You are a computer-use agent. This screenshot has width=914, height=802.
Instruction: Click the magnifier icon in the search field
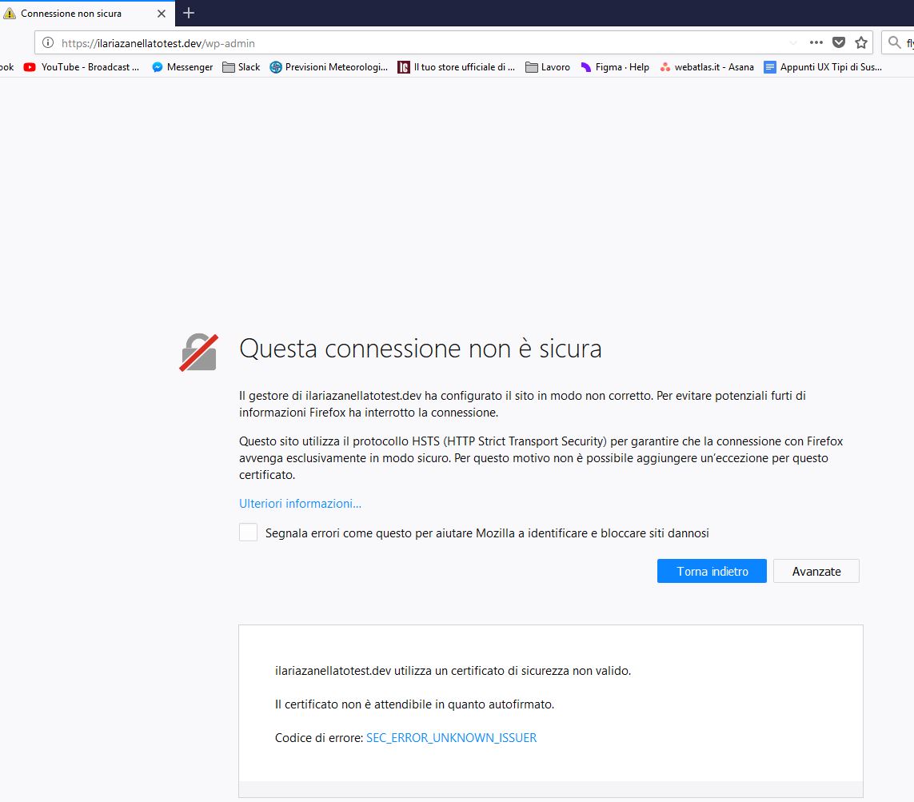[x=895, y=42]
